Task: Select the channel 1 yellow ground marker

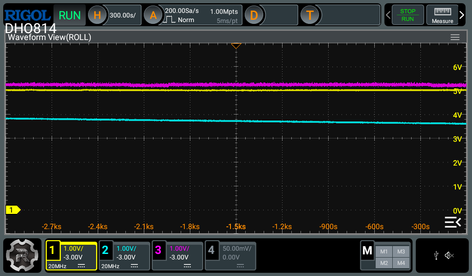Action: coord(12,210)
